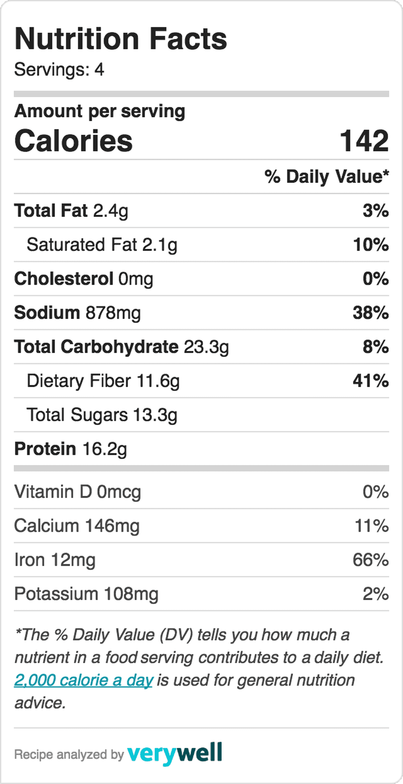
Task: Select the 41% fiber daily value
Action: tap(371, 381)
